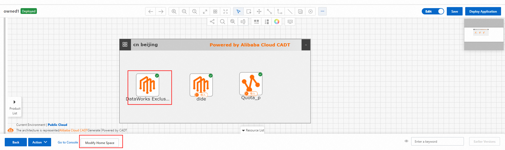Click the text rename icon

[x=243, y=22]
